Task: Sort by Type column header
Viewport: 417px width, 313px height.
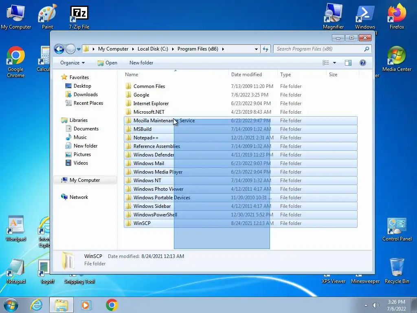Action: pyautogui.click(x=302, y=75)
